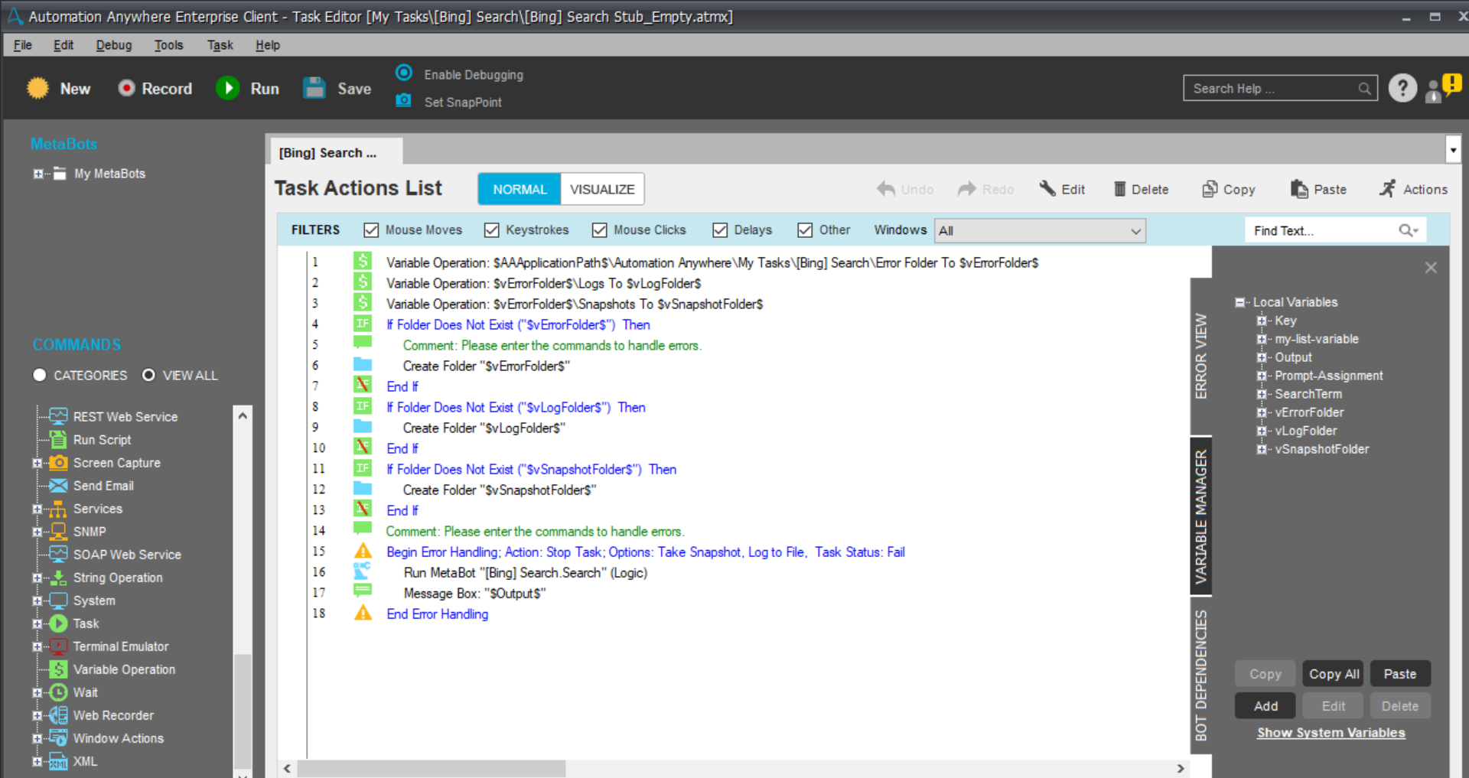
Task: Toggle the Keystrokes filter checkbox
Action: (492, 230)
